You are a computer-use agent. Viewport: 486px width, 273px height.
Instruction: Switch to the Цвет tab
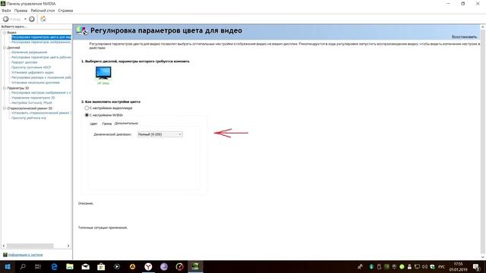[x=93, y=124]
